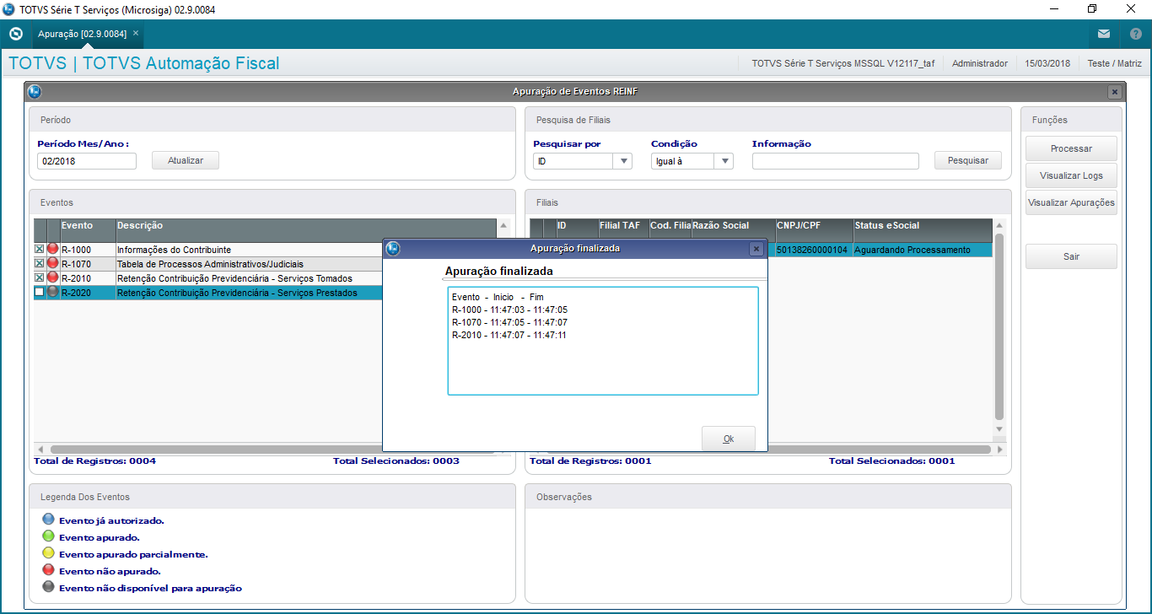Click the R-1070 timing line in the log

509,322
